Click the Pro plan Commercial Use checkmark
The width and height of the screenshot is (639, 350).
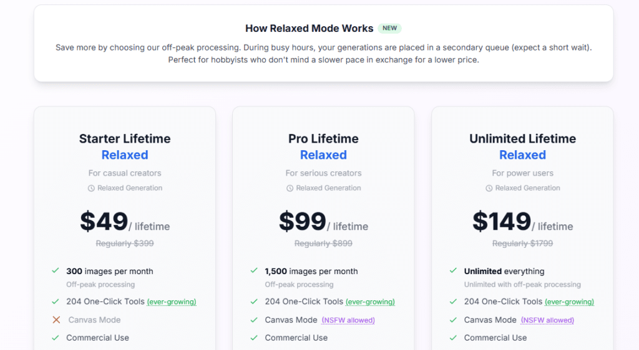(254, 338)
